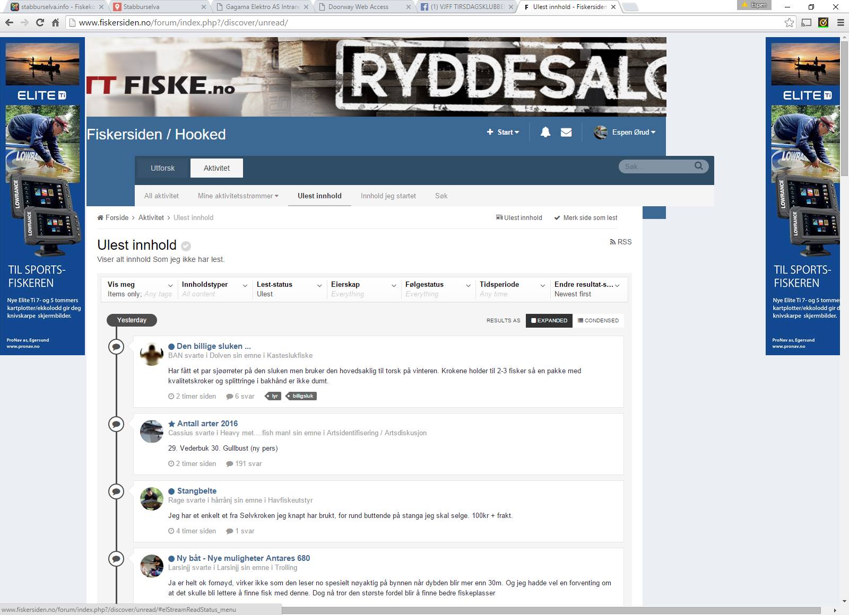Open notifications bell icon
The width and height of the screenshot is (849, 615).
coord(545,132)
